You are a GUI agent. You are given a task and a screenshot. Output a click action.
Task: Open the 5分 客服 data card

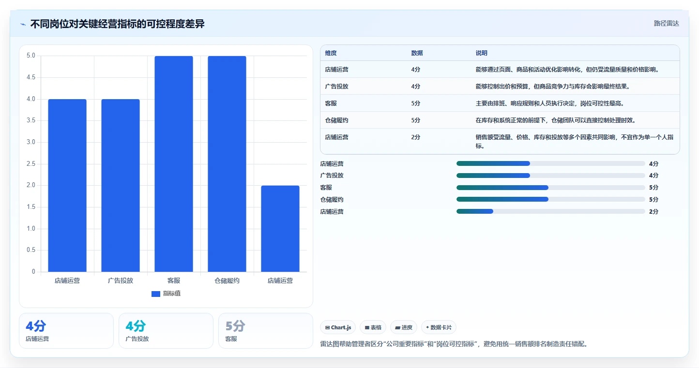266,331
